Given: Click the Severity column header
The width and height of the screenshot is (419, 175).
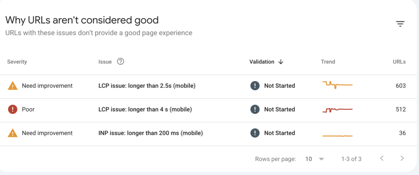Looking at the screenshot, I should click(x=17, y=62).
